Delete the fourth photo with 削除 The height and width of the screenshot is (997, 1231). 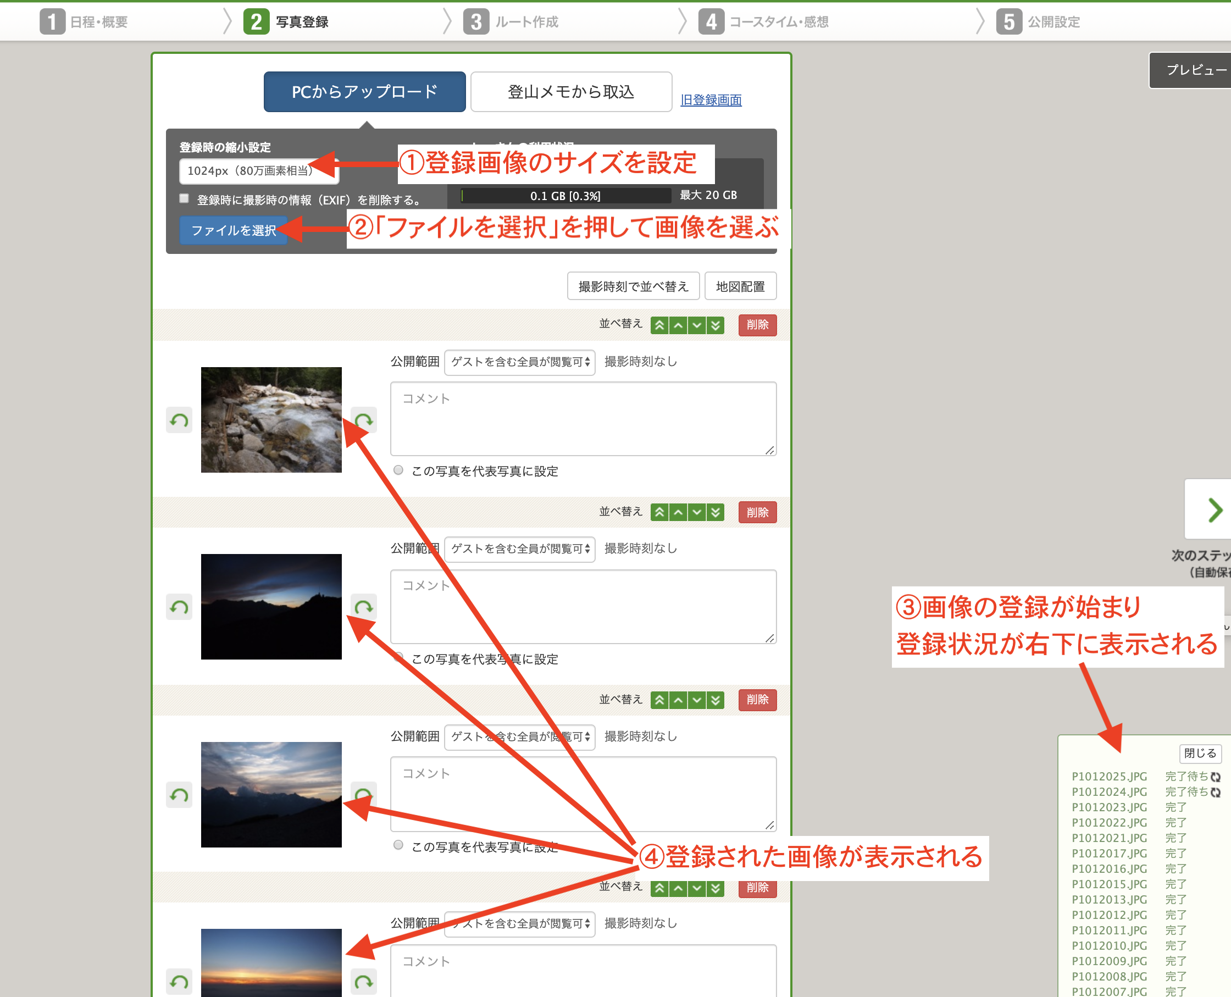tap(757, 889)
